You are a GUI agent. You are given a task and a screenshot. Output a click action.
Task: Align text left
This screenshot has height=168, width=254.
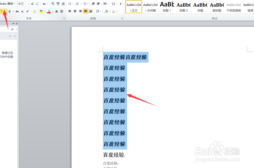click(70, 11)
